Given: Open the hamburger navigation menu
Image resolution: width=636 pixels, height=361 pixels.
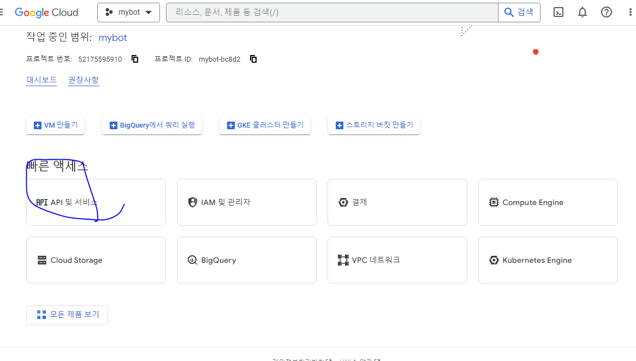Looking at the screenshot, I should tap(1, 13).
